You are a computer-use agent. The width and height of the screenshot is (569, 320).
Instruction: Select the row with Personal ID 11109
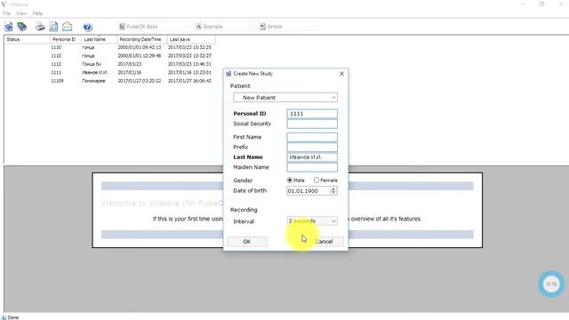[x=108, y=81]
